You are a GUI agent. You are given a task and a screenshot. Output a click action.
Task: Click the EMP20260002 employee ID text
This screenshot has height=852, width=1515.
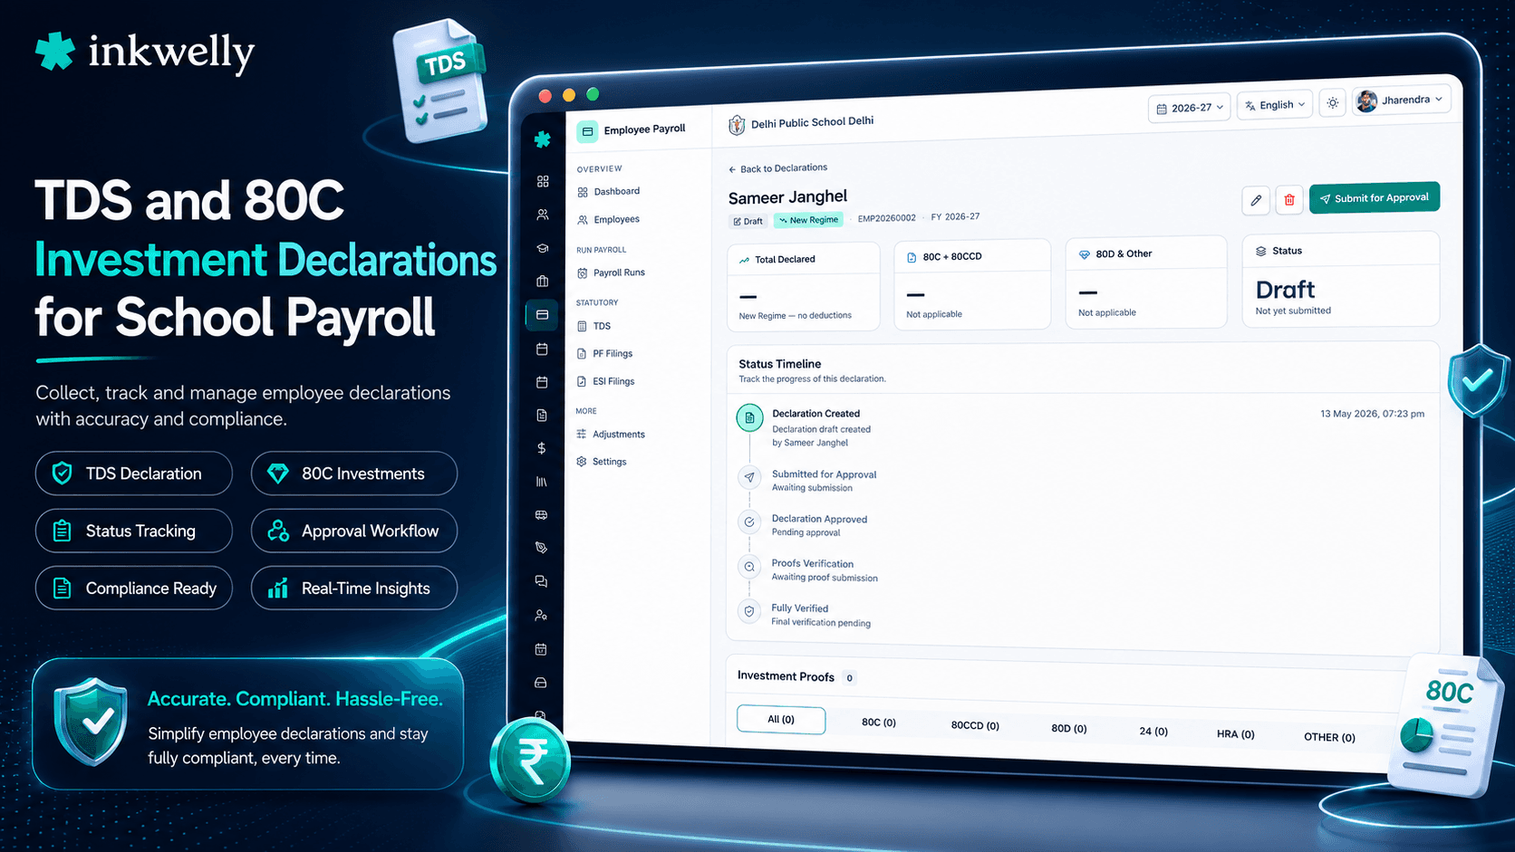tap(887, 218)
